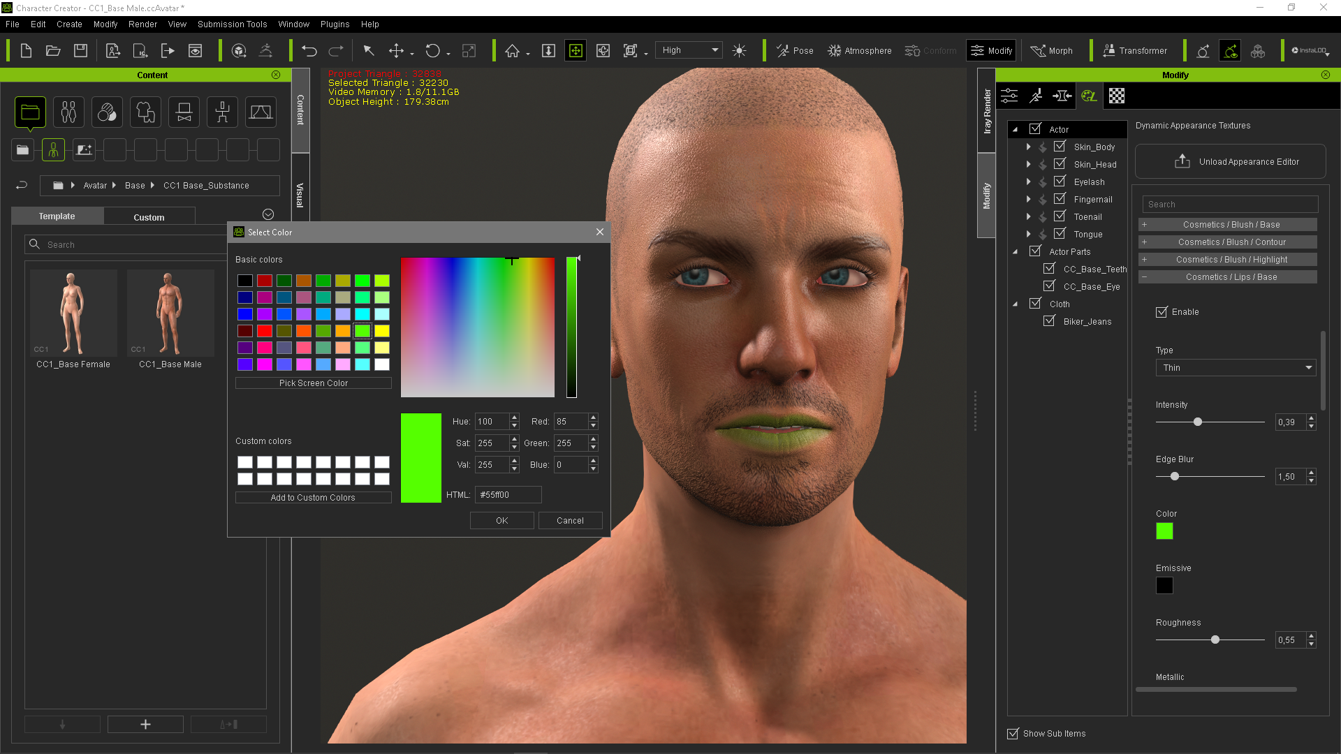The image size is (1341, 754).
Task: Select the Rotate tool icon
Action: click(433, 50)
